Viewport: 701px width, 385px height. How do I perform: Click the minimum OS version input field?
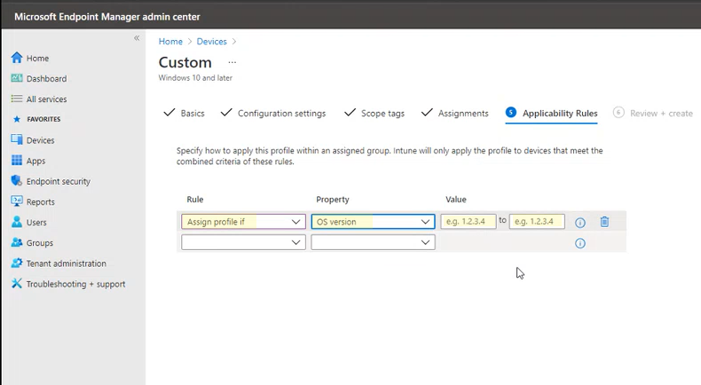[468, 222]
